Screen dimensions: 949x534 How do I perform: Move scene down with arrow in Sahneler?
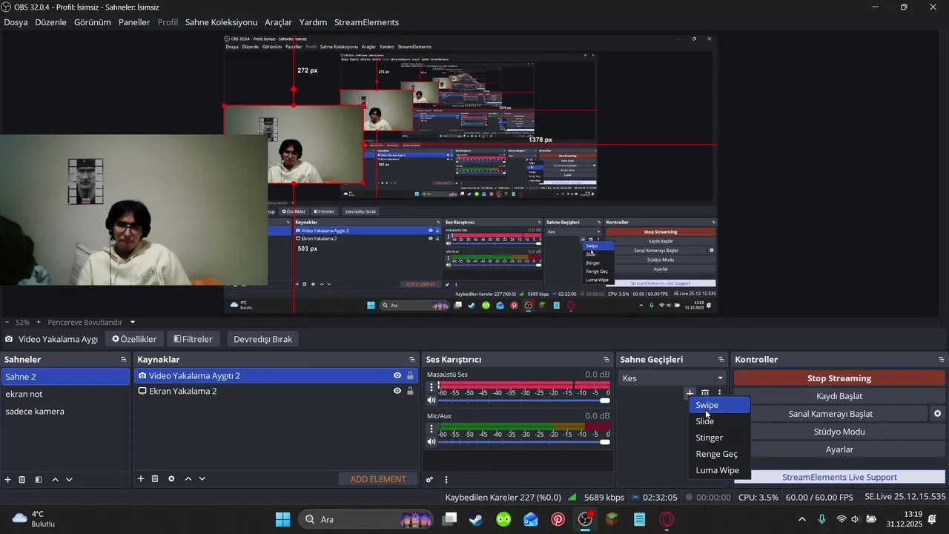(x=69, y=480)
